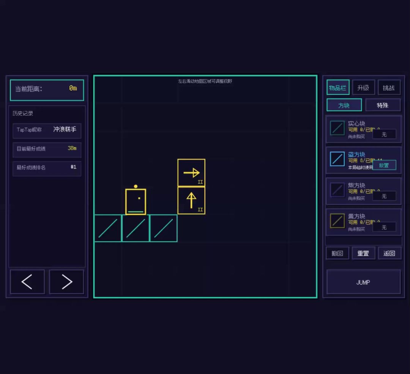Select the 黄方块 yellow block icon
The width and height of the screenshot is (410, 374).
[337, 221]
